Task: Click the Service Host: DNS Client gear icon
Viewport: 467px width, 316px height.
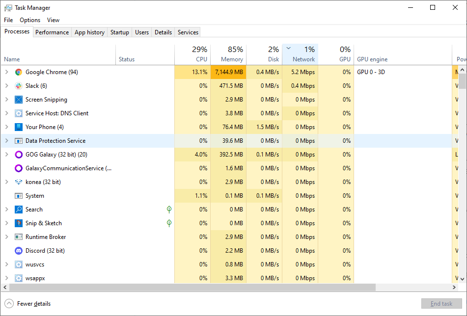Action: click(19, 113)
